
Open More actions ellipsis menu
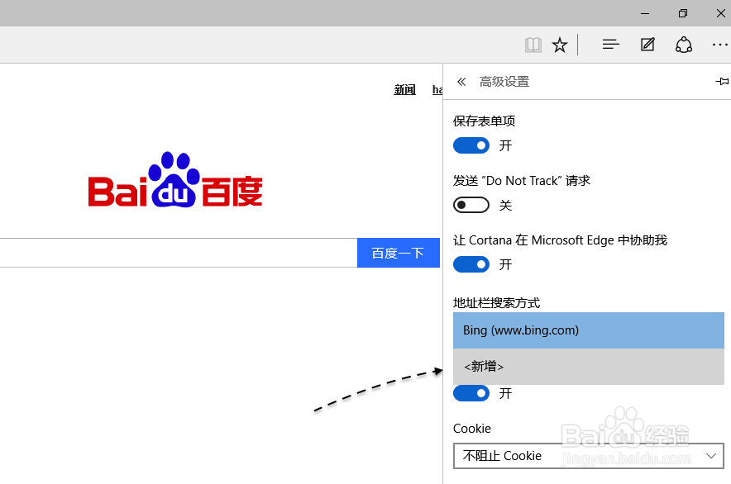719,45
